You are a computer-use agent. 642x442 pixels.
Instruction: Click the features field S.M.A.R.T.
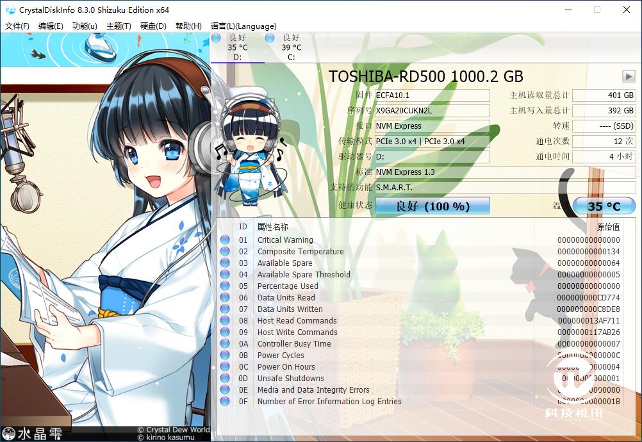506,188
